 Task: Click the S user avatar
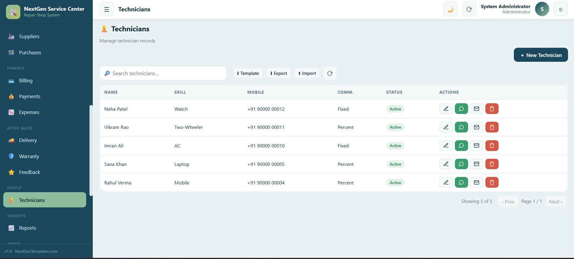(542, 9)
